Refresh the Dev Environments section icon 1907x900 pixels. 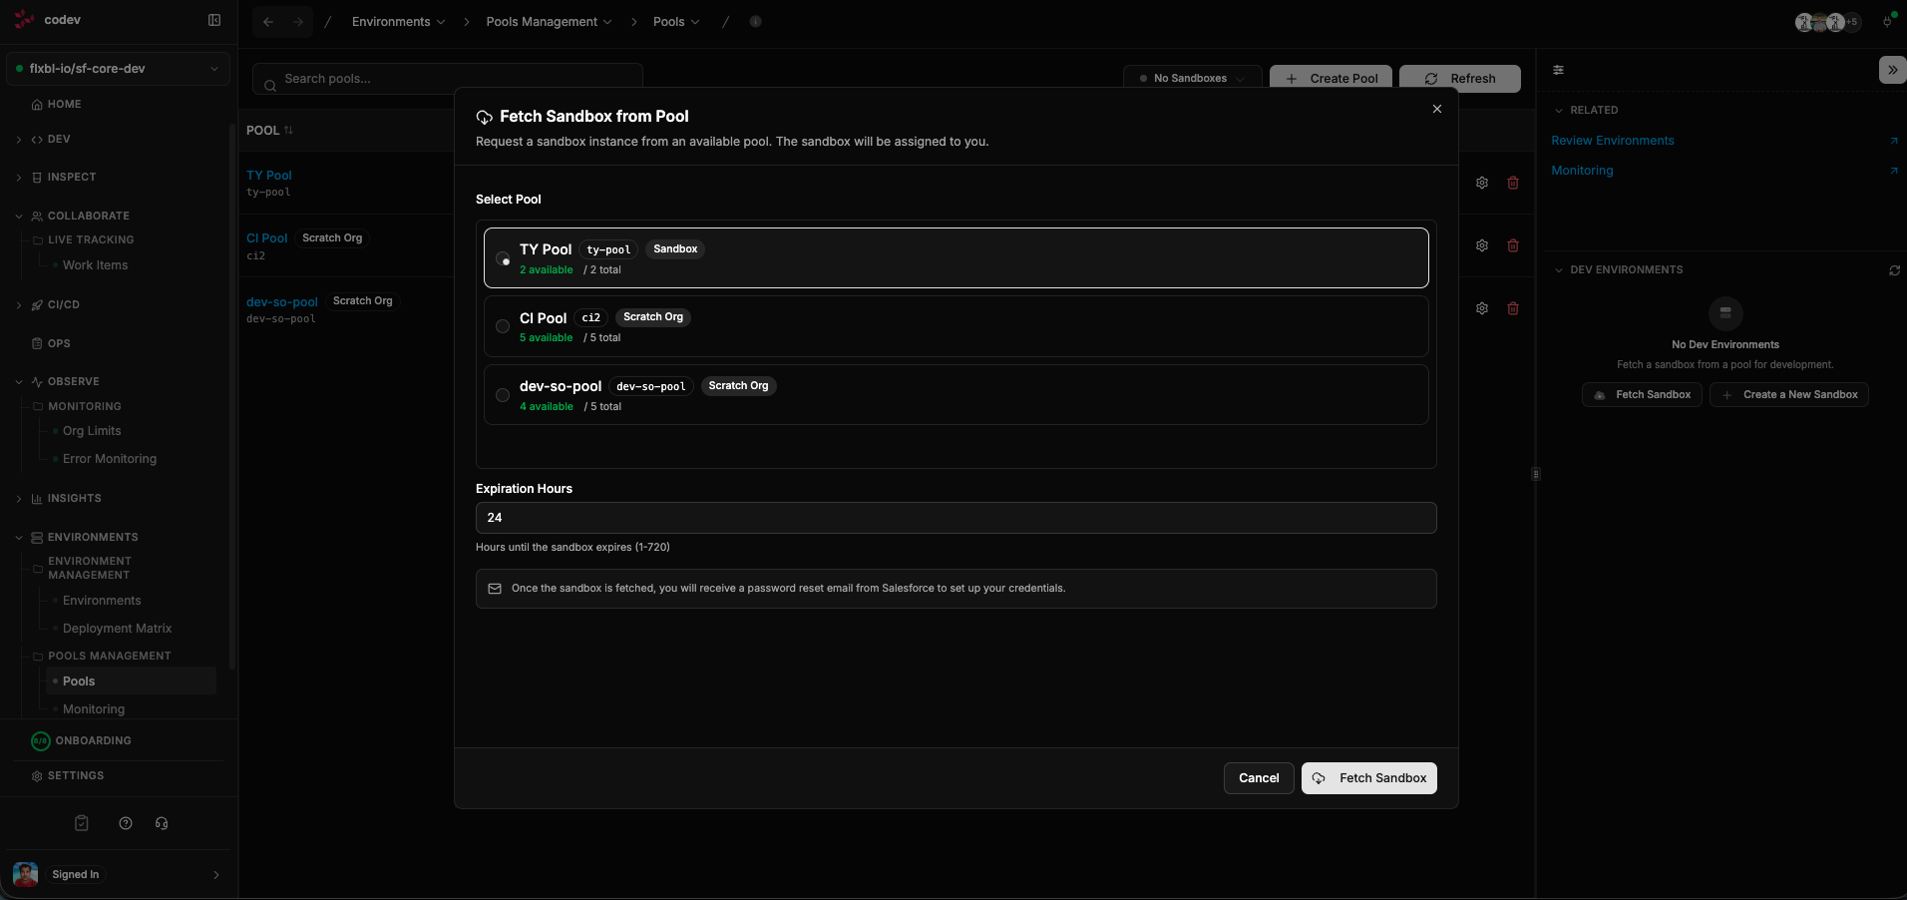pos(1893,270)
